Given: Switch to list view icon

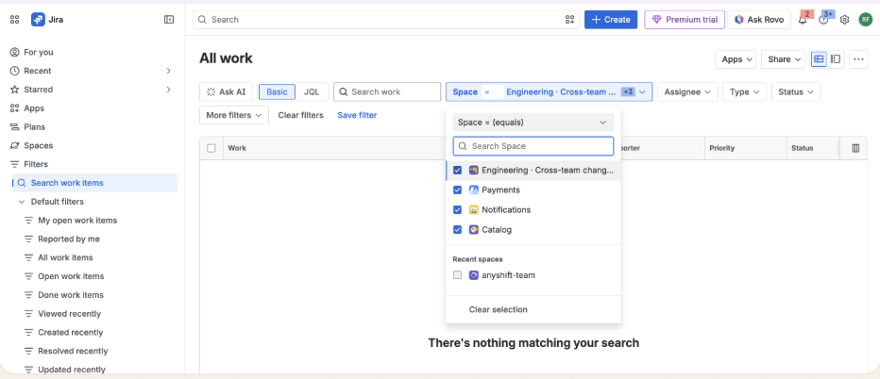Looking at the screenshot, I should pos(819,58).
